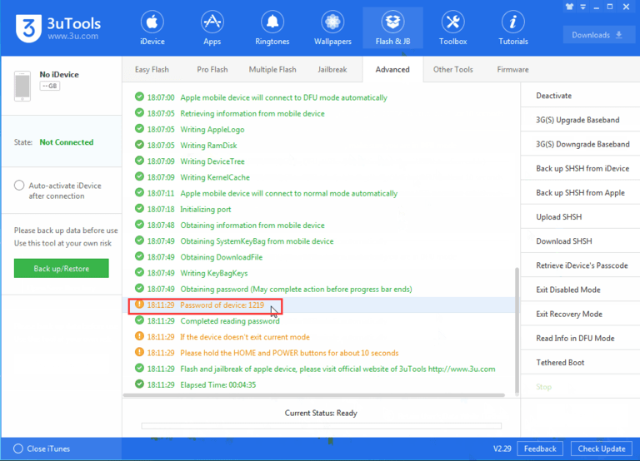Open the Firmware tab

(x=512, y=70)
